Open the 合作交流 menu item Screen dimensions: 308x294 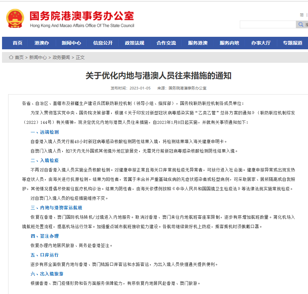coord(166,43)
